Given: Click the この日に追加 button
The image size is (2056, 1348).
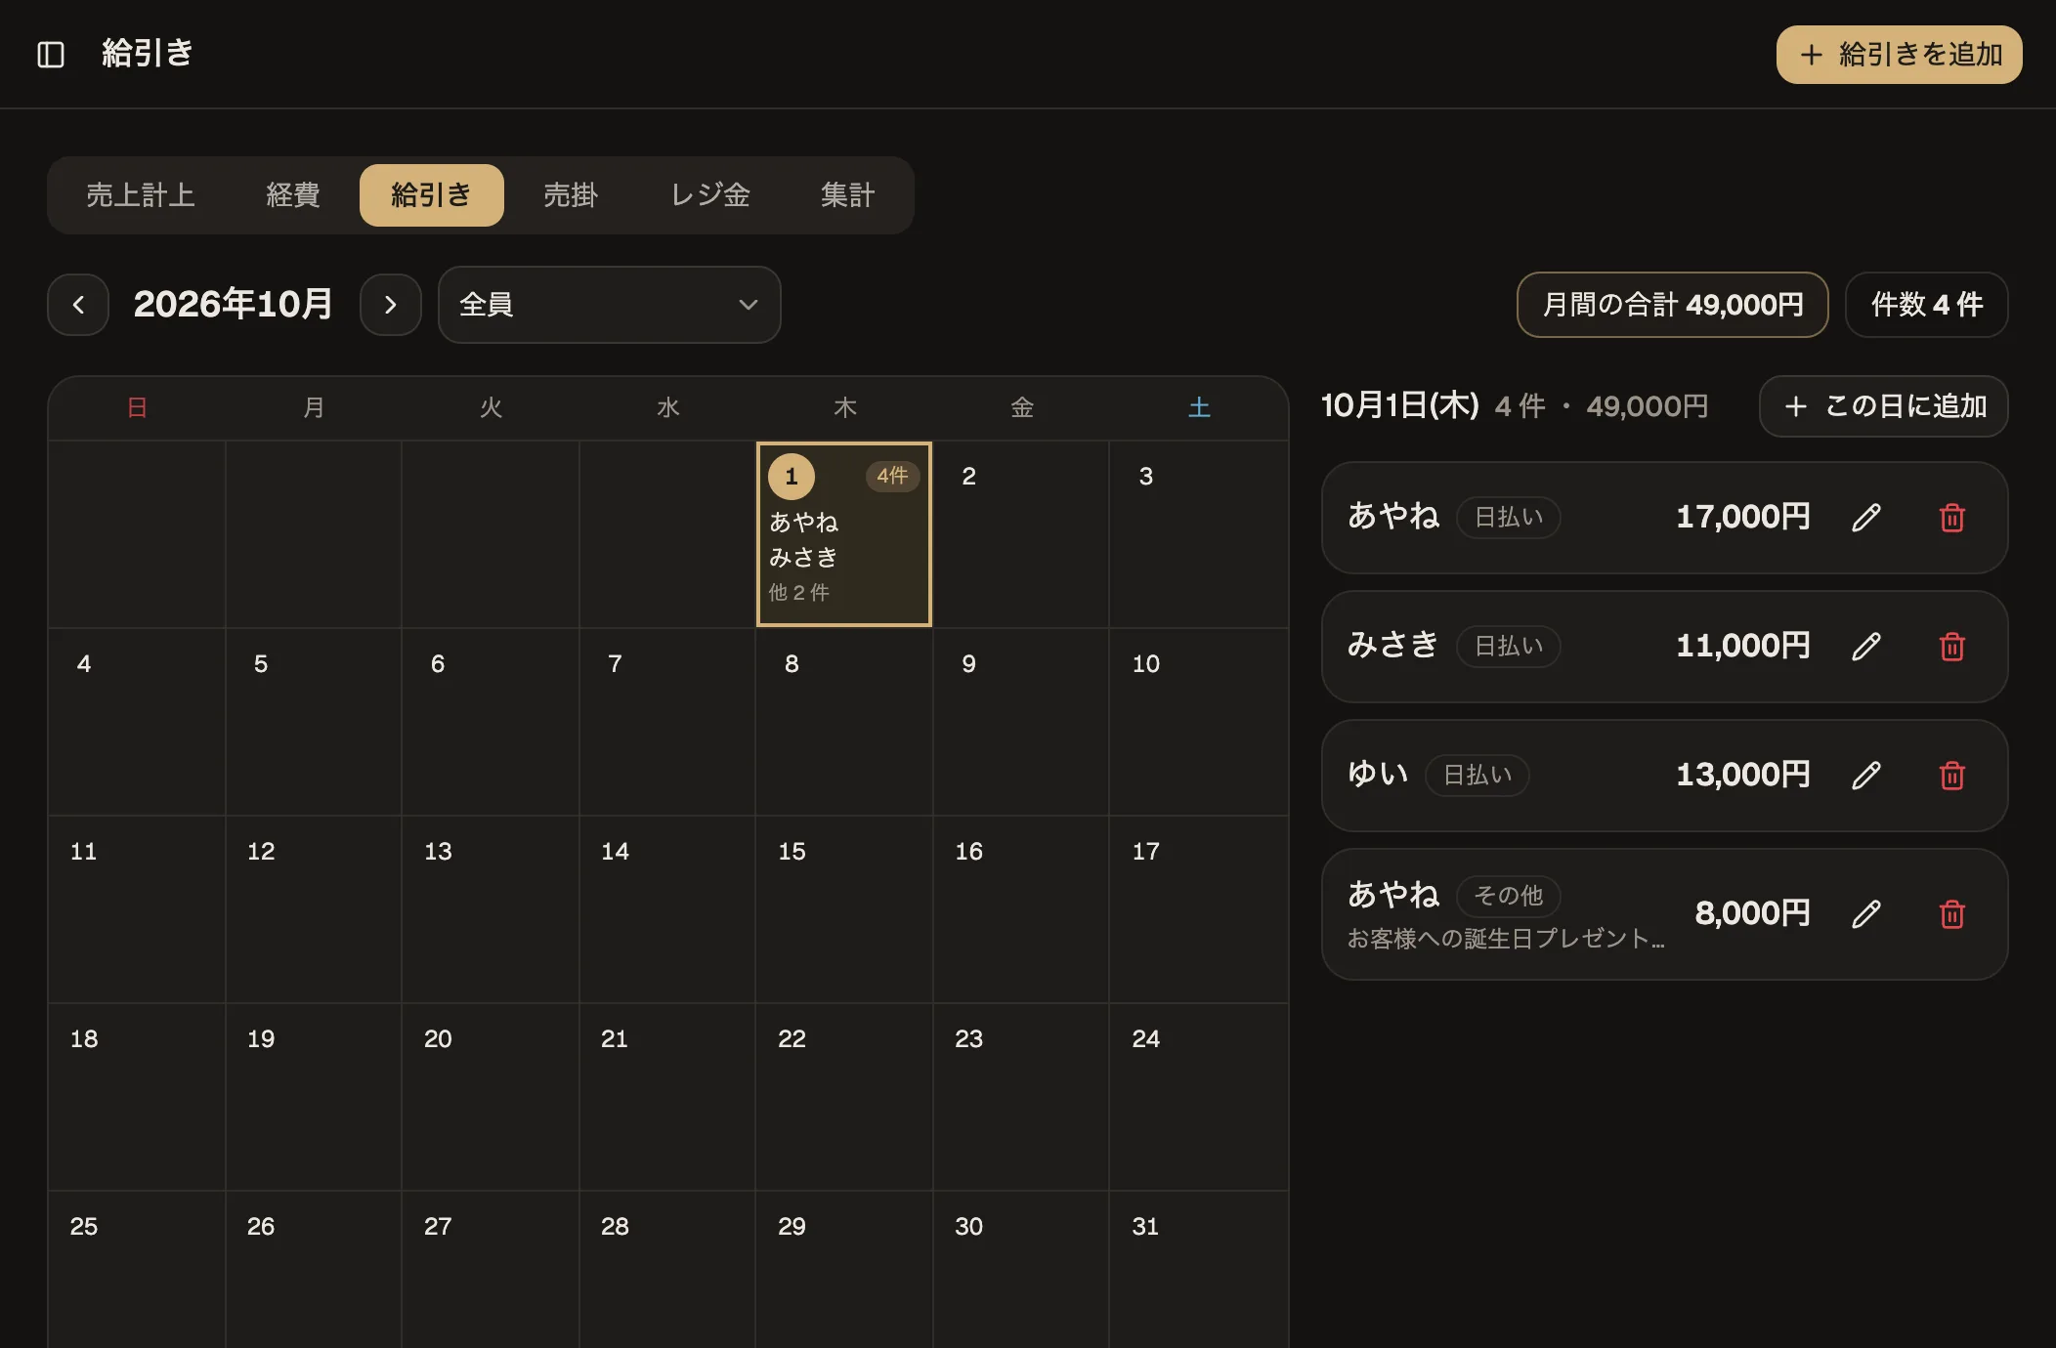Looking at the screenshot, I should pos(1884,406).
